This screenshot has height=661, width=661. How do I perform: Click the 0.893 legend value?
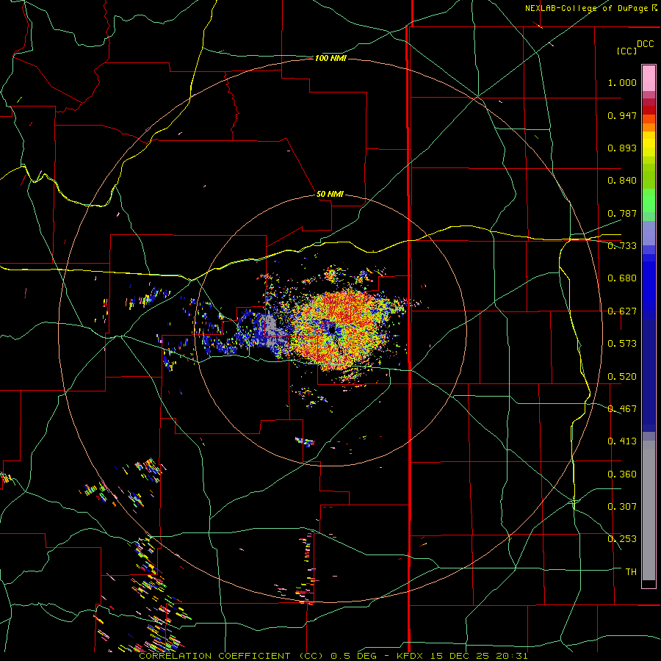click(x=622, y=148)
